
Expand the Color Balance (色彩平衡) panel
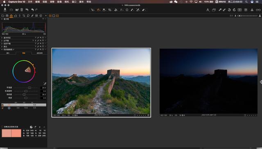click(x=2, y=44)
